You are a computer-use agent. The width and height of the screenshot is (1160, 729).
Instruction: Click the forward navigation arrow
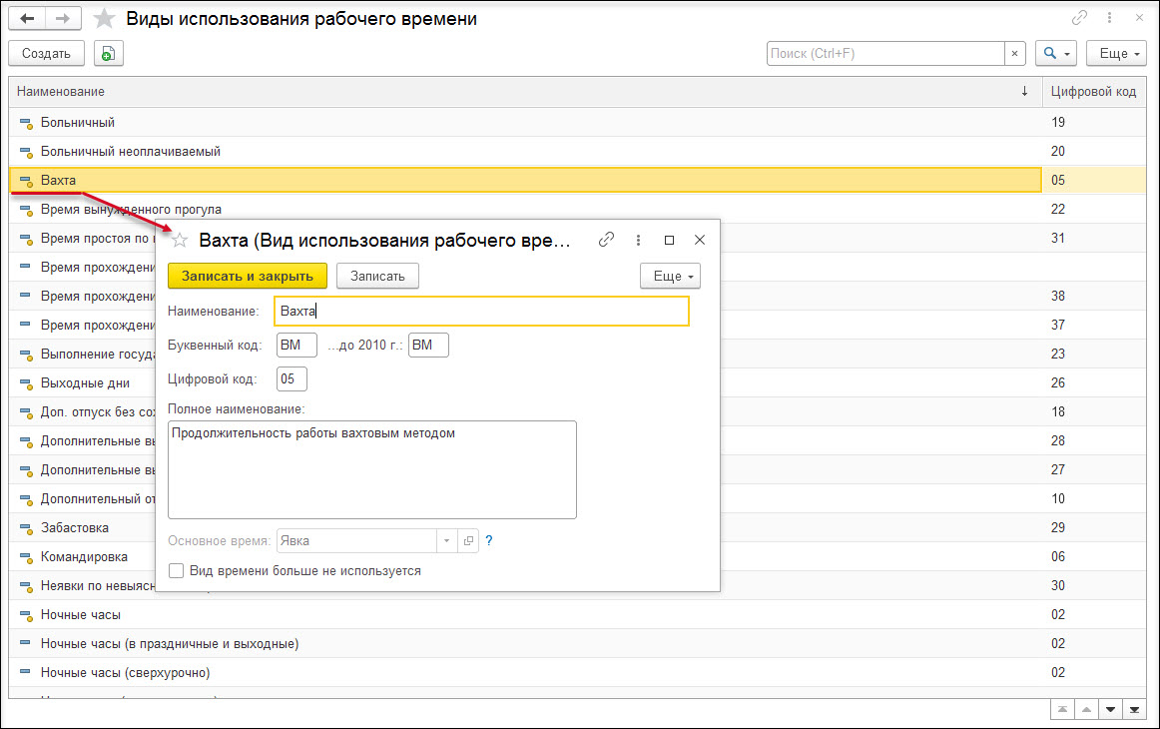(63, 19)
